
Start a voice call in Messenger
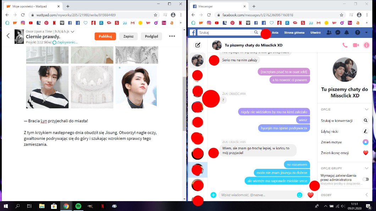(x=345, y=45)
